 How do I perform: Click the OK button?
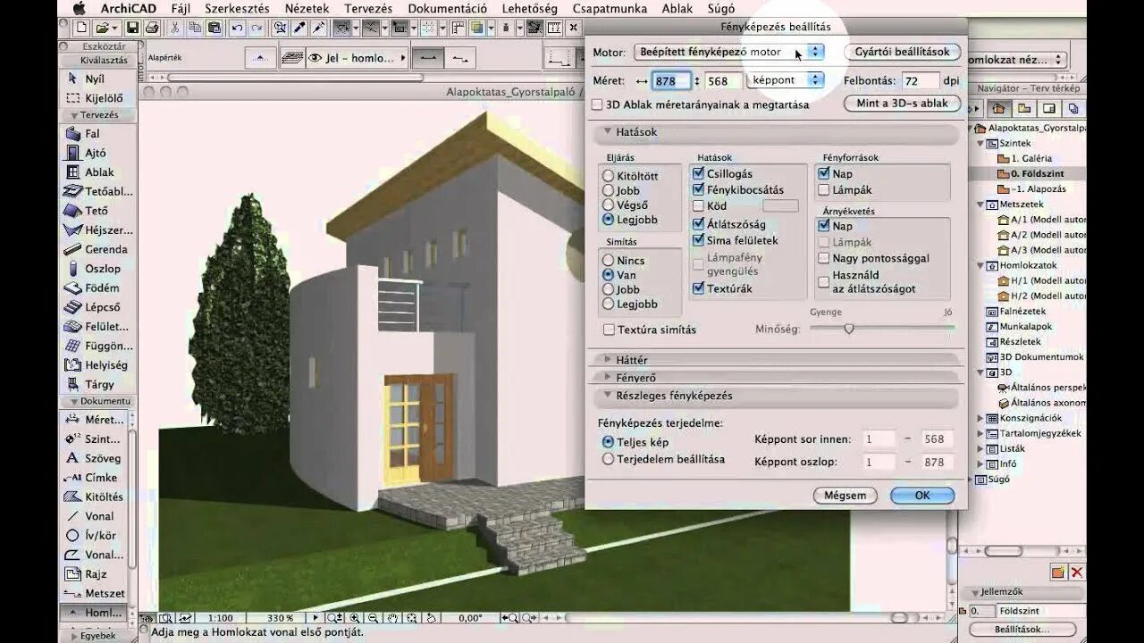pyautogui.click(x=922, y=495)
